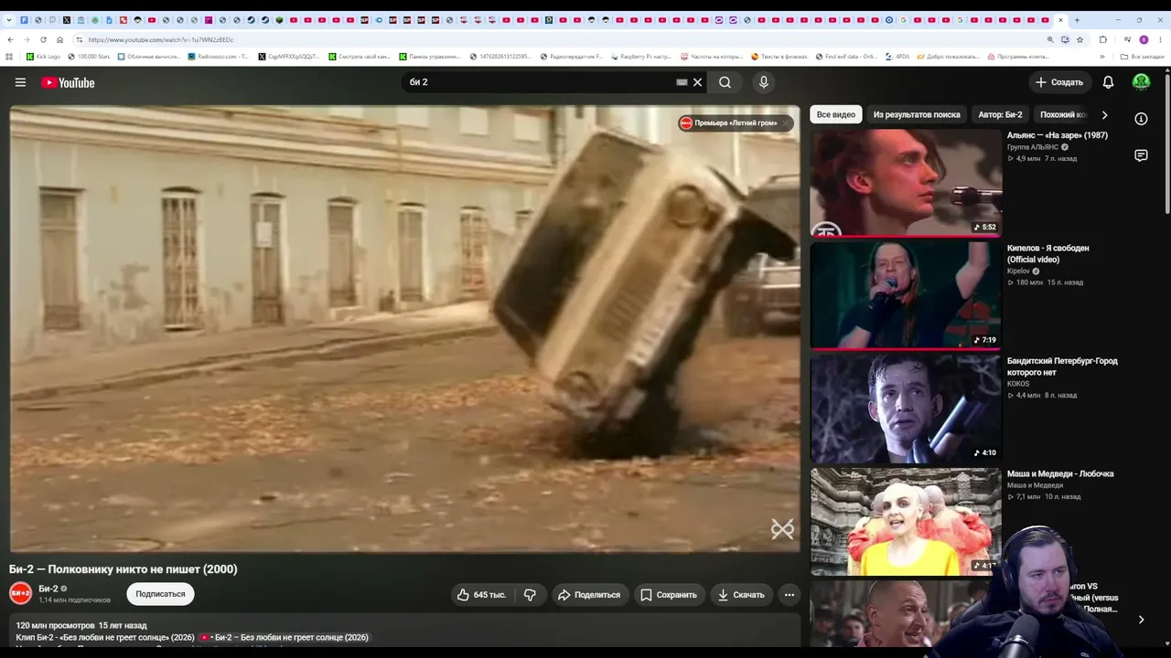Image resolution: width=1171 pixels, height=658 pixels.
Task: Go to the YouTube home logo
Action: coord(68,82)
